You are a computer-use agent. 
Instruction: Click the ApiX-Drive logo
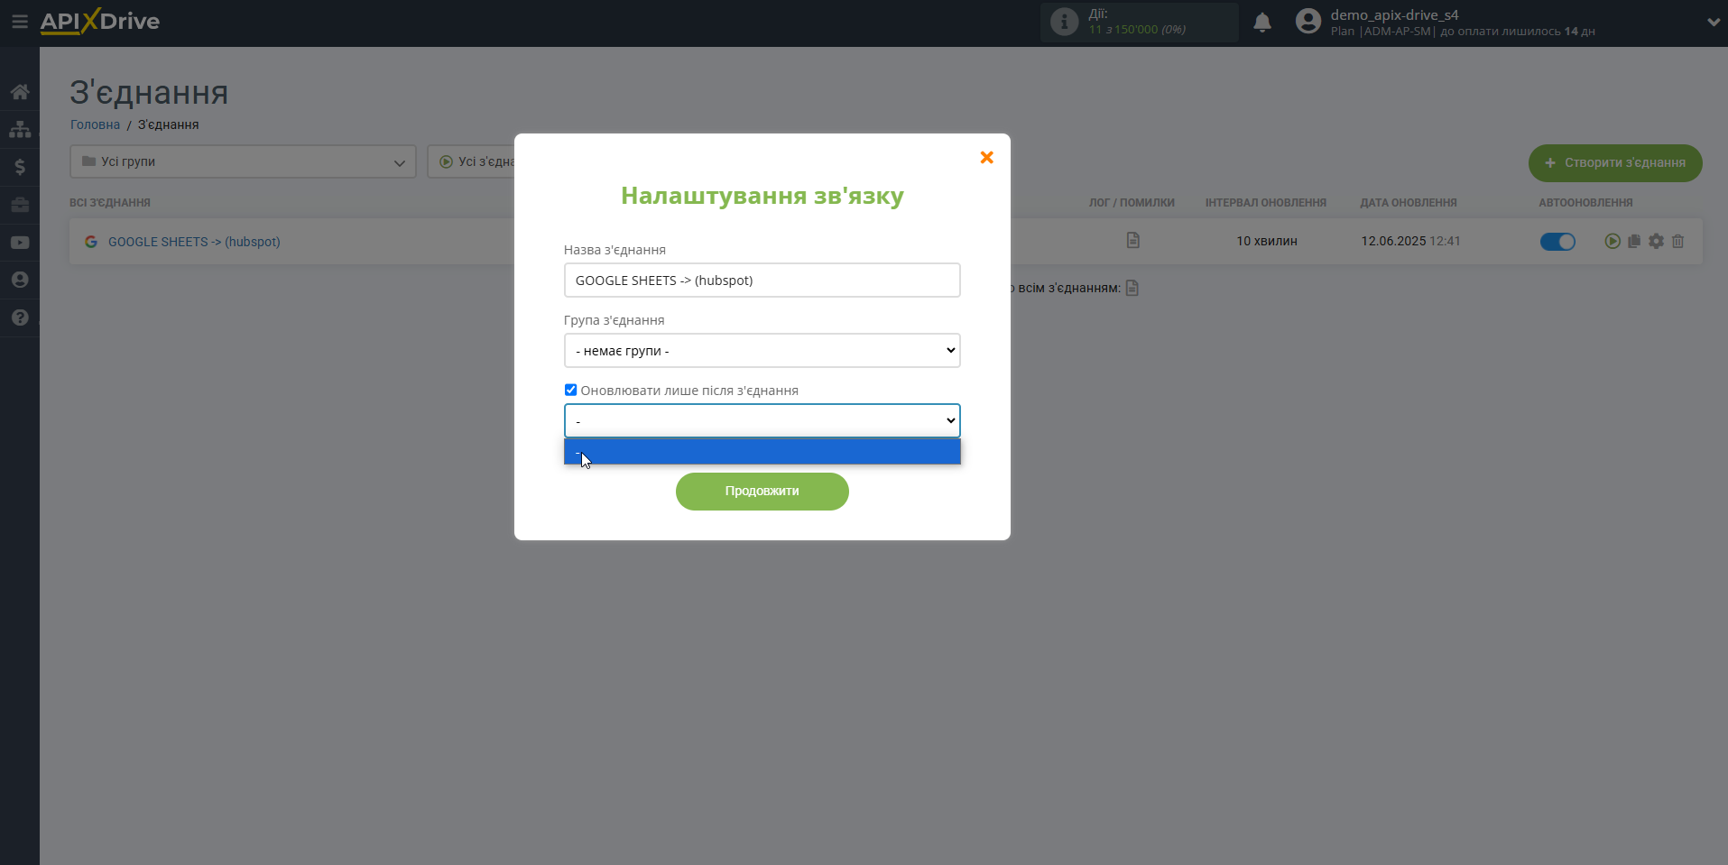100,22
